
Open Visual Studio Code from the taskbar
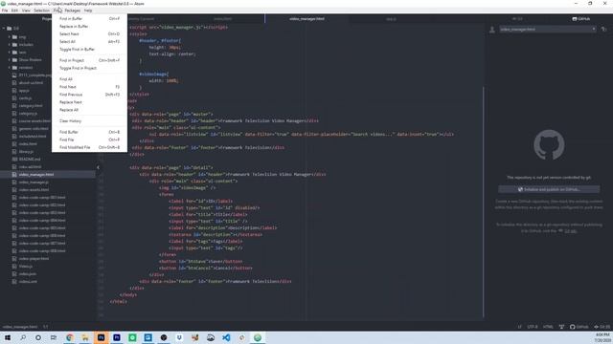[x=226, y=337]
